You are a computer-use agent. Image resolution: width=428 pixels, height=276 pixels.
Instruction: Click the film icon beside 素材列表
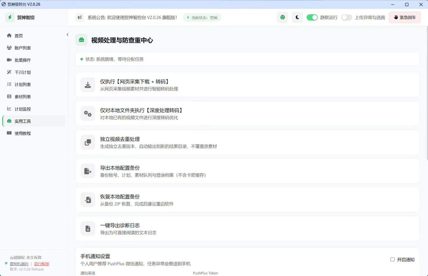pos(9,96)
